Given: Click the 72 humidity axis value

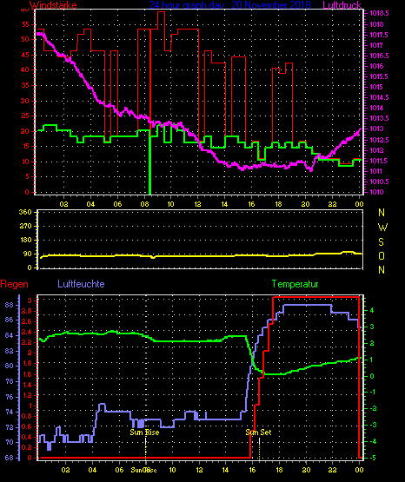Looking at the screenshot, I should pos(10,427).
